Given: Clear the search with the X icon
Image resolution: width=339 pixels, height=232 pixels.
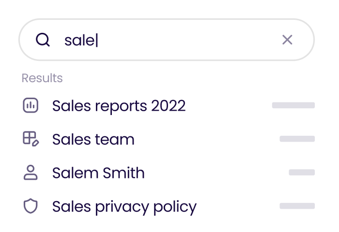Looking at the screenshot, I should [287, 40].
